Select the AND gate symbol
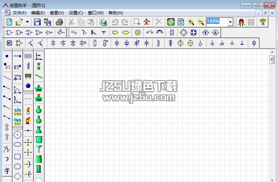Image resolution: width=278 pixels, height=182 pixels. tap(9, 32)
